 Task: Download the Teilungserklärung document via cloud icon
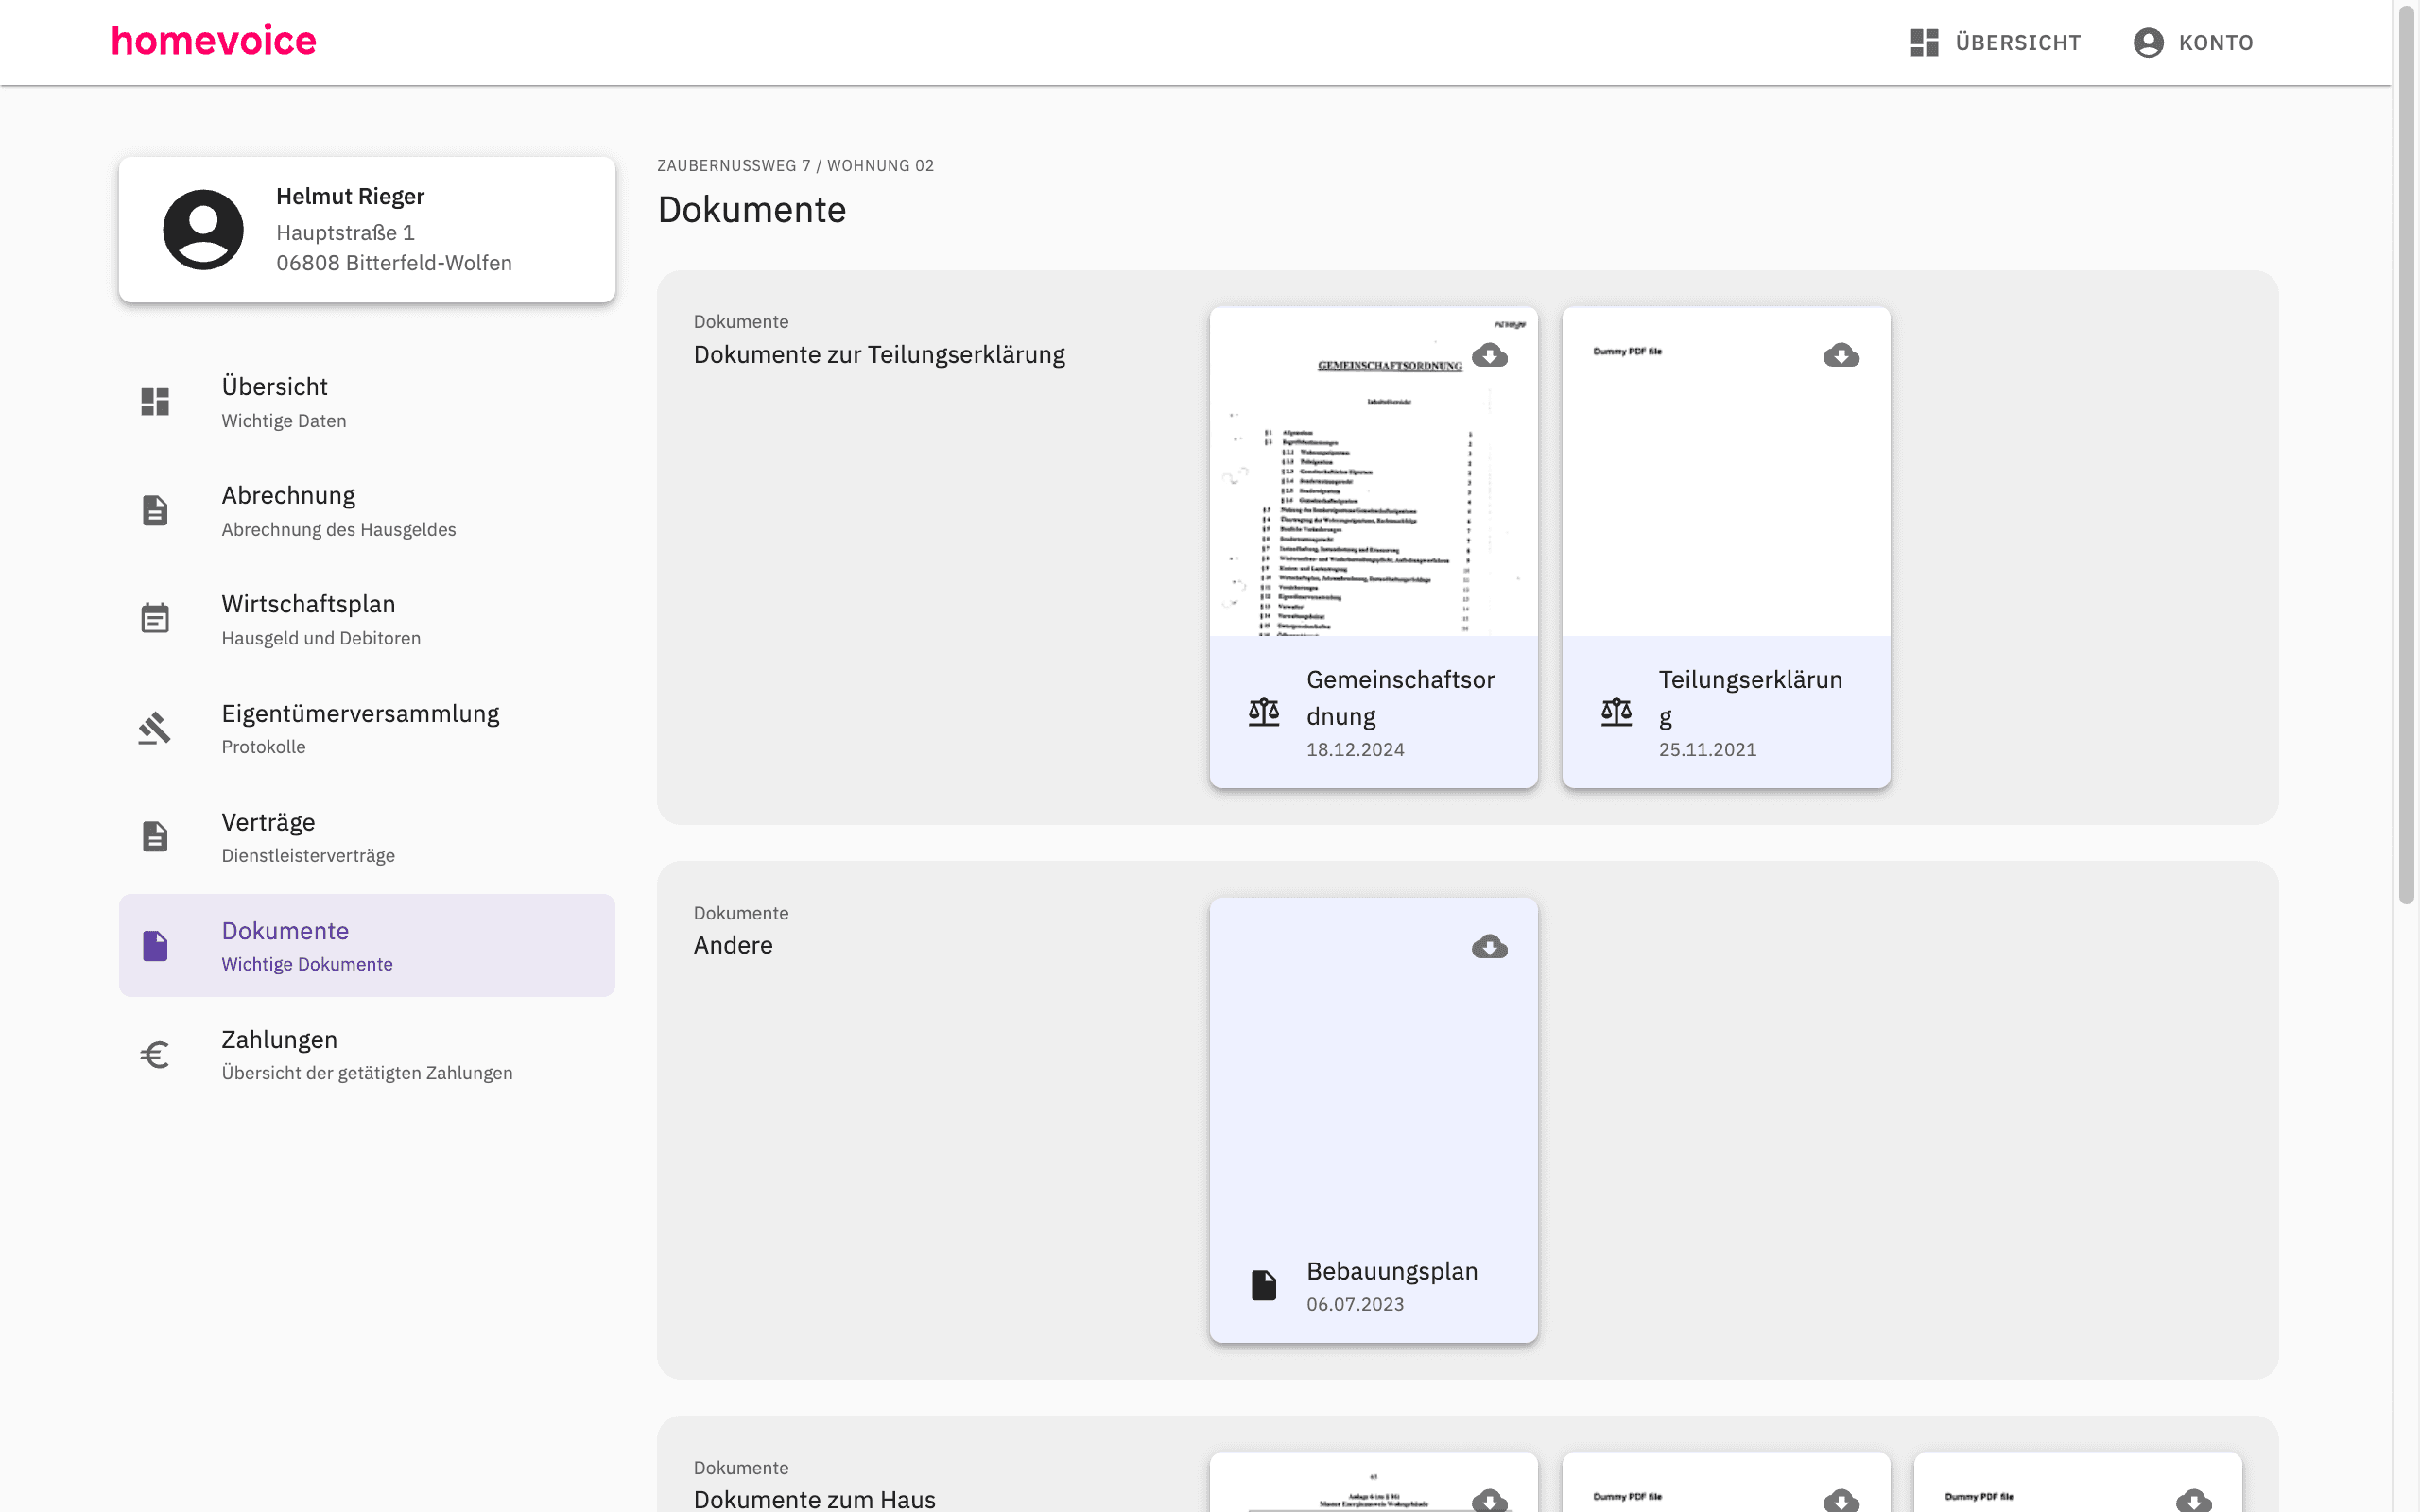click(1841, 355)
